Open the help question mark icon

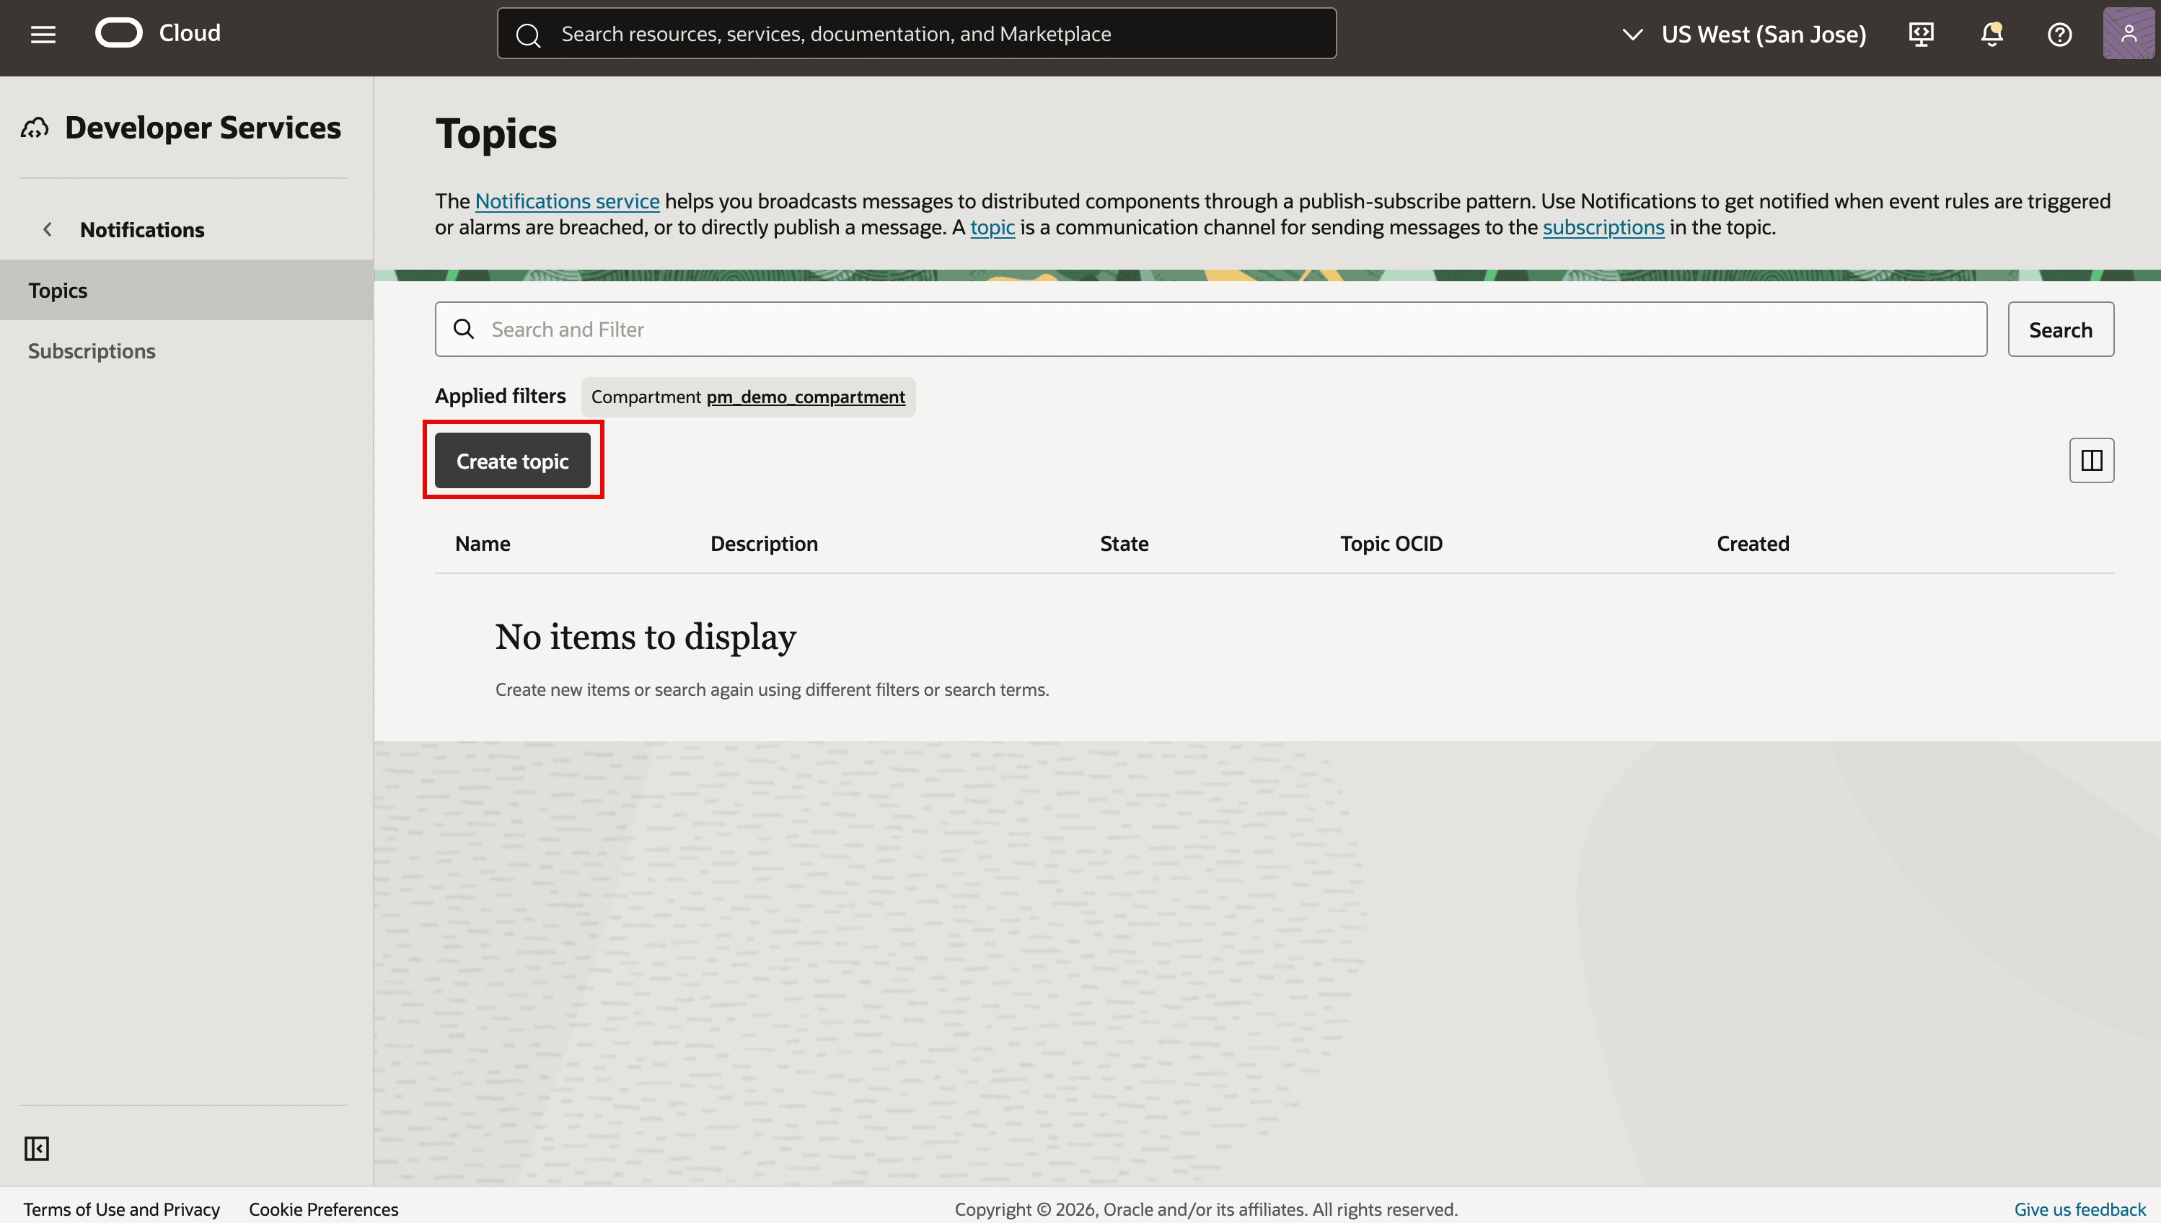pos(2059,35)
